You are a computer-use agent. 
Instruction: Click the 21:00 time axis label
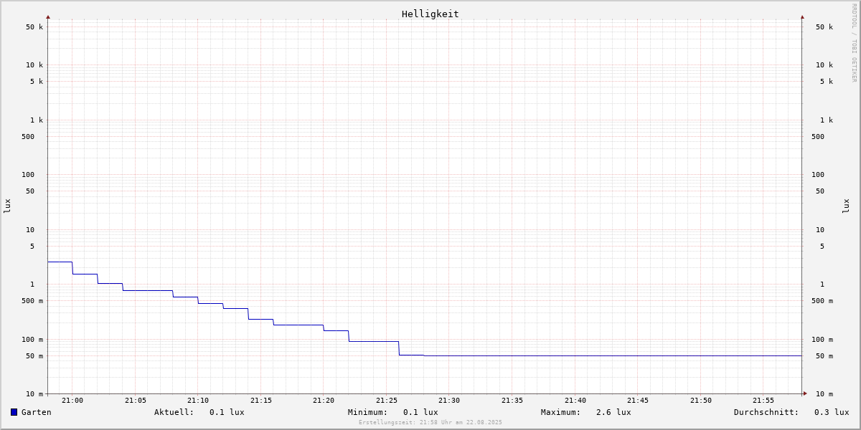pyautogui.click(x=72, y=401)
